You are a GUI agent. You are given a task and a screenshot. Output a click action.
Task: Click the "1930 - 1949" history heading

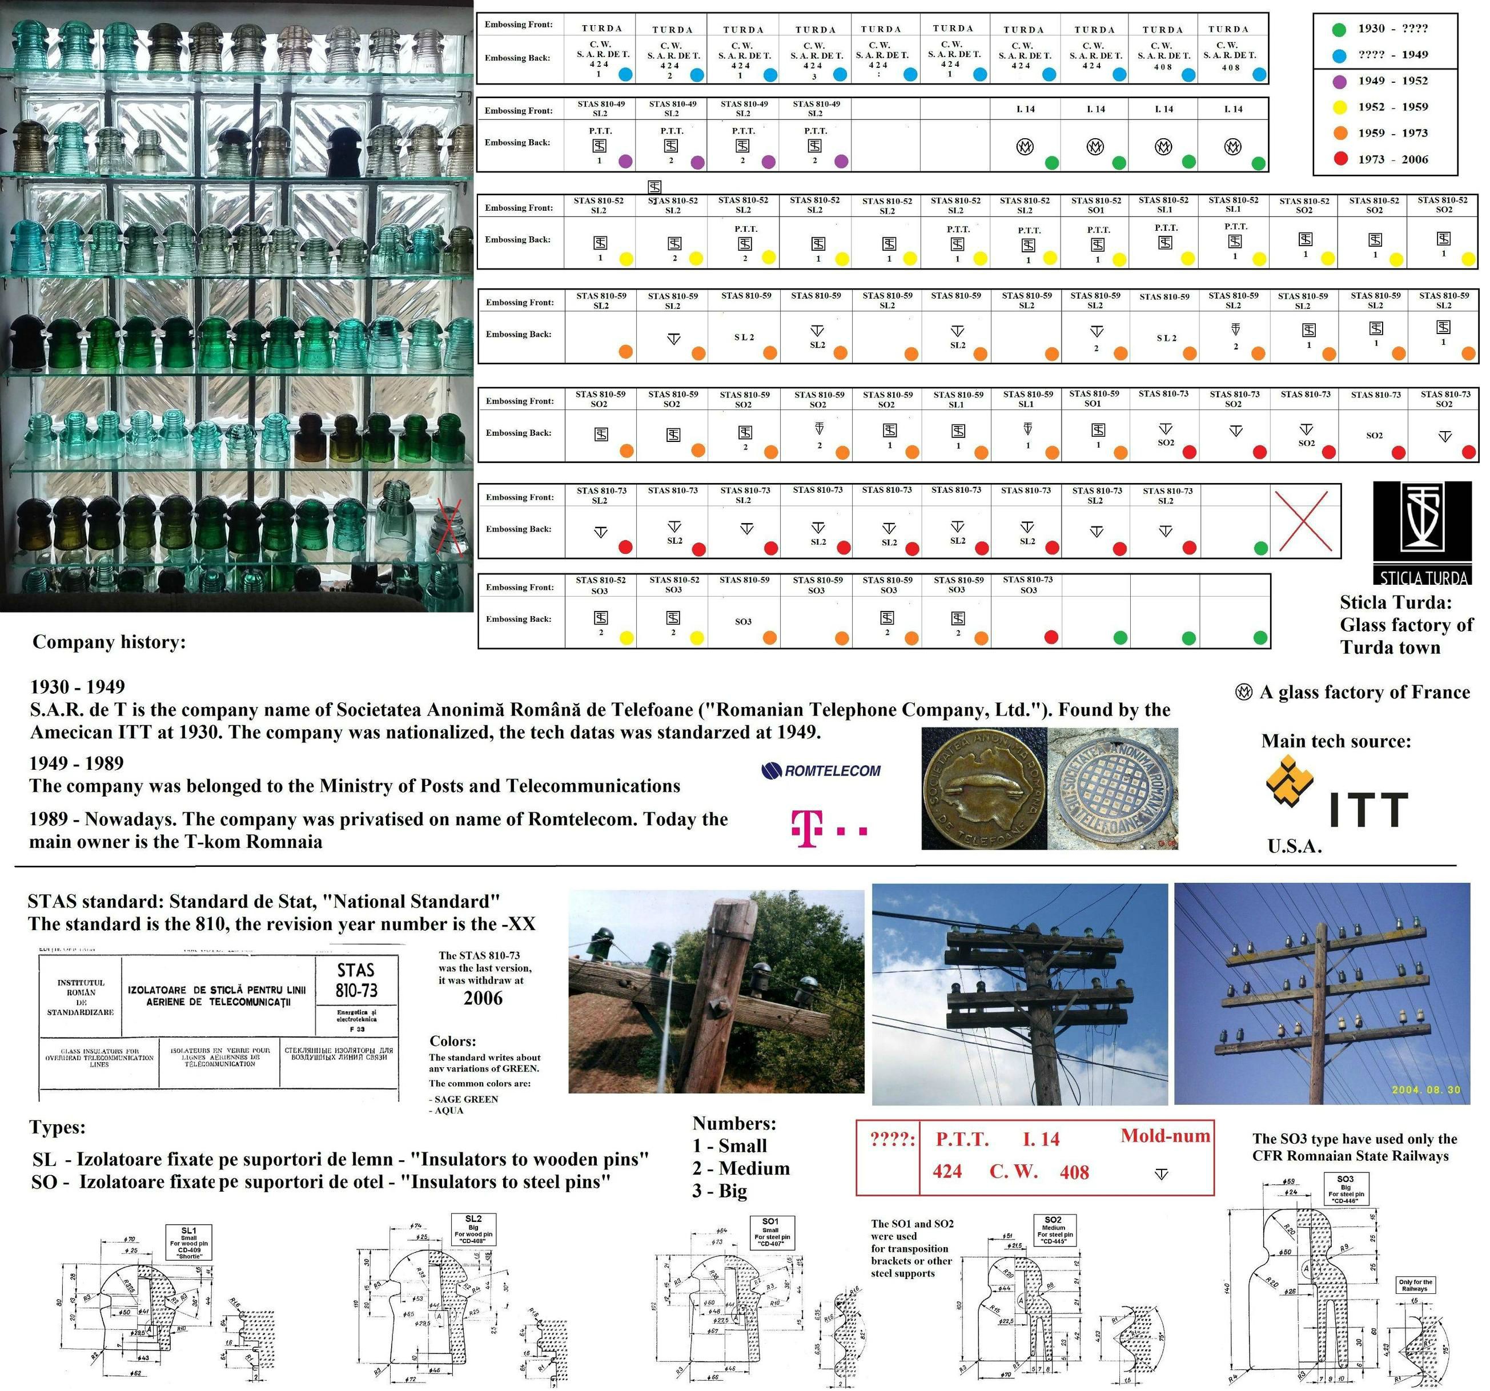tap(77, 686)
